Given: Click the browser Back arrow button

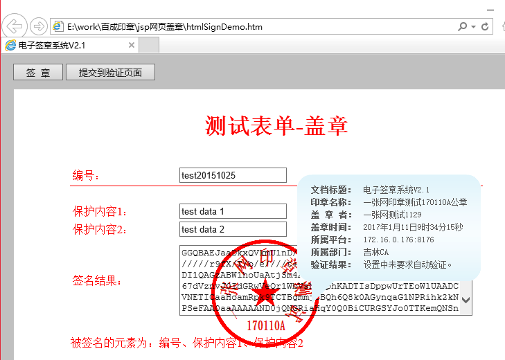Looking at the screenshot, I should pos(15,26).
